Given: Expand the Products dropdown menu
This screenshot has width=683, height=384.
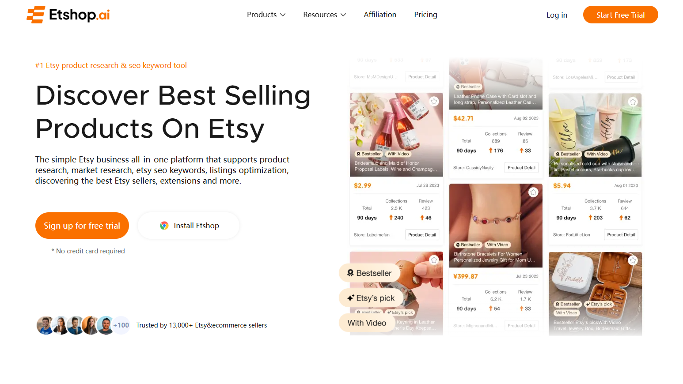Looking at the screenshot, I should [x=266, y=15].
